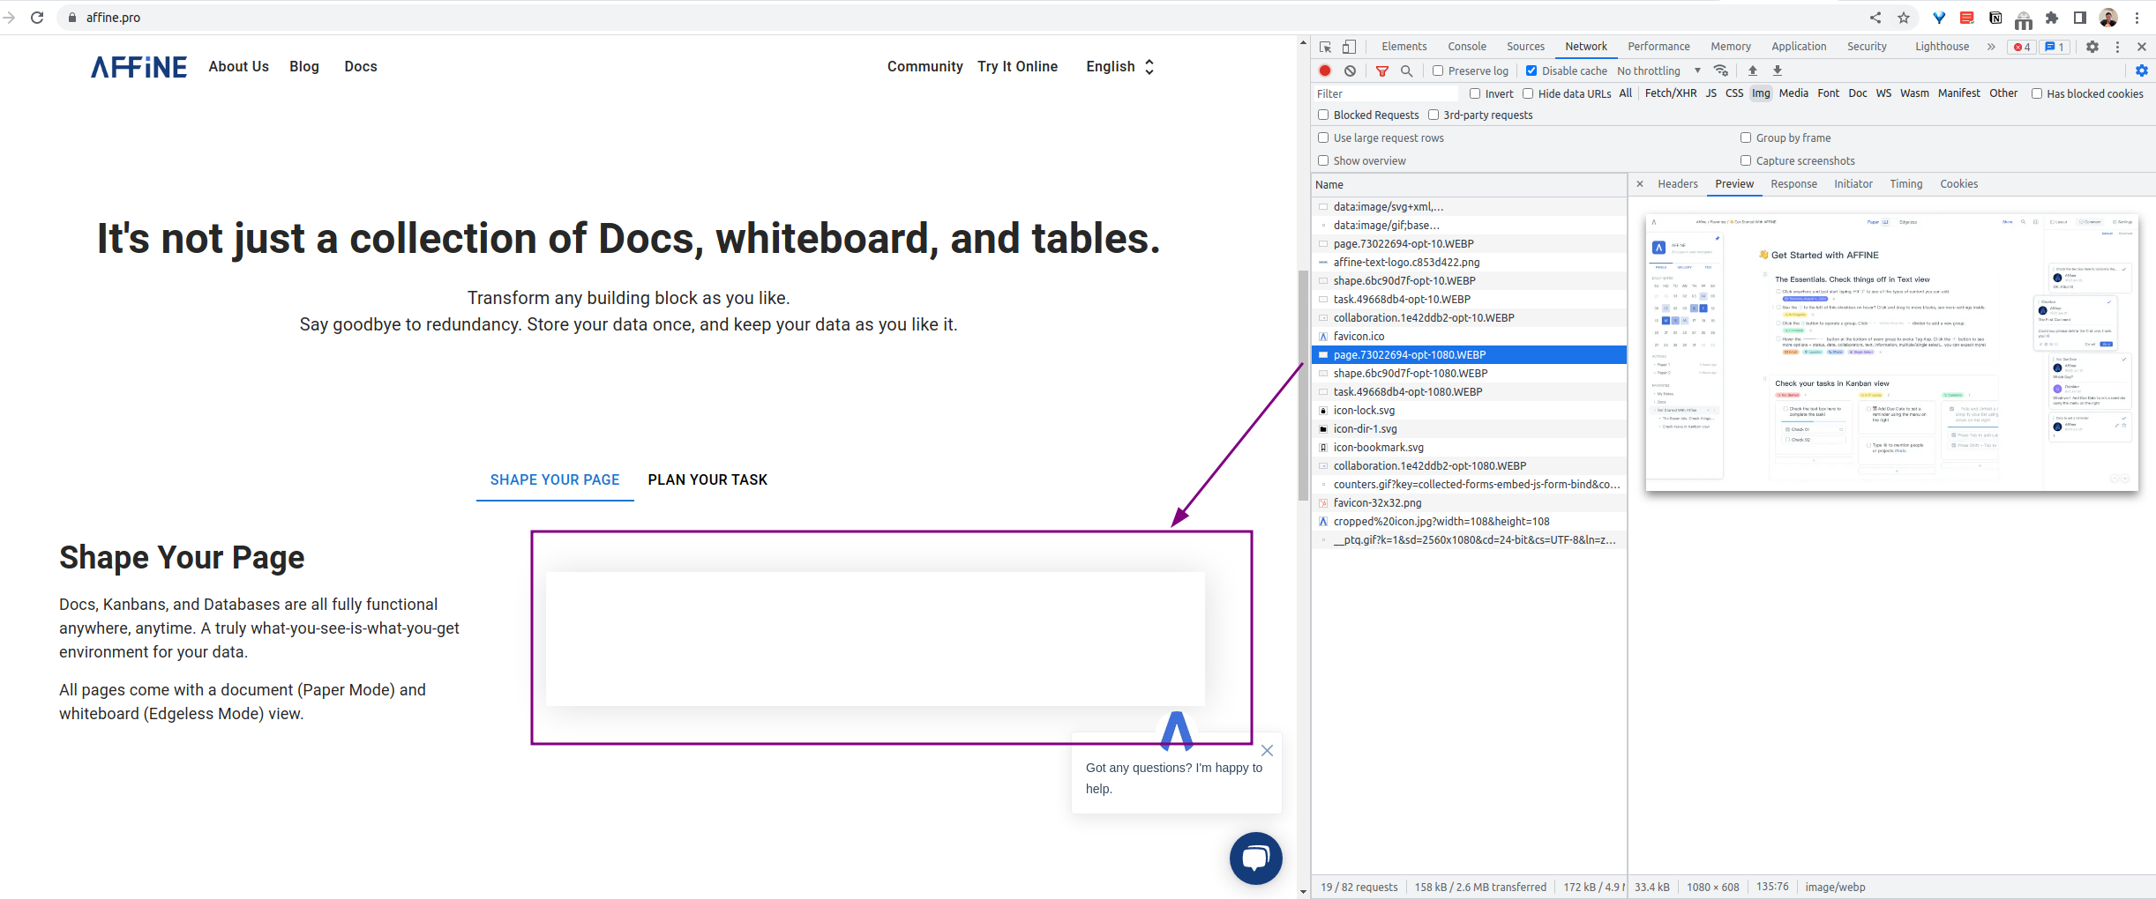Bookmark this page with the star icon

pos(1904,18)
